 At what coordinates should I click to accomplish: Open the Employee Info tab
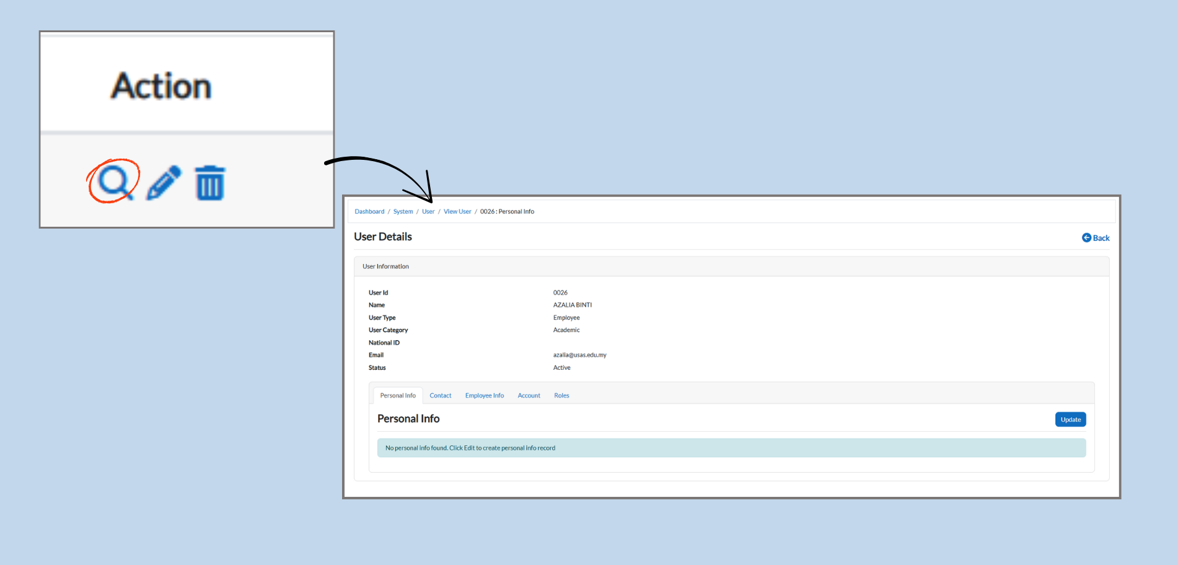click(x=485, y=396)
